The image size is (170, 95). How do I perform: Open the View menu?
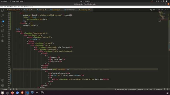click(15, 7)
